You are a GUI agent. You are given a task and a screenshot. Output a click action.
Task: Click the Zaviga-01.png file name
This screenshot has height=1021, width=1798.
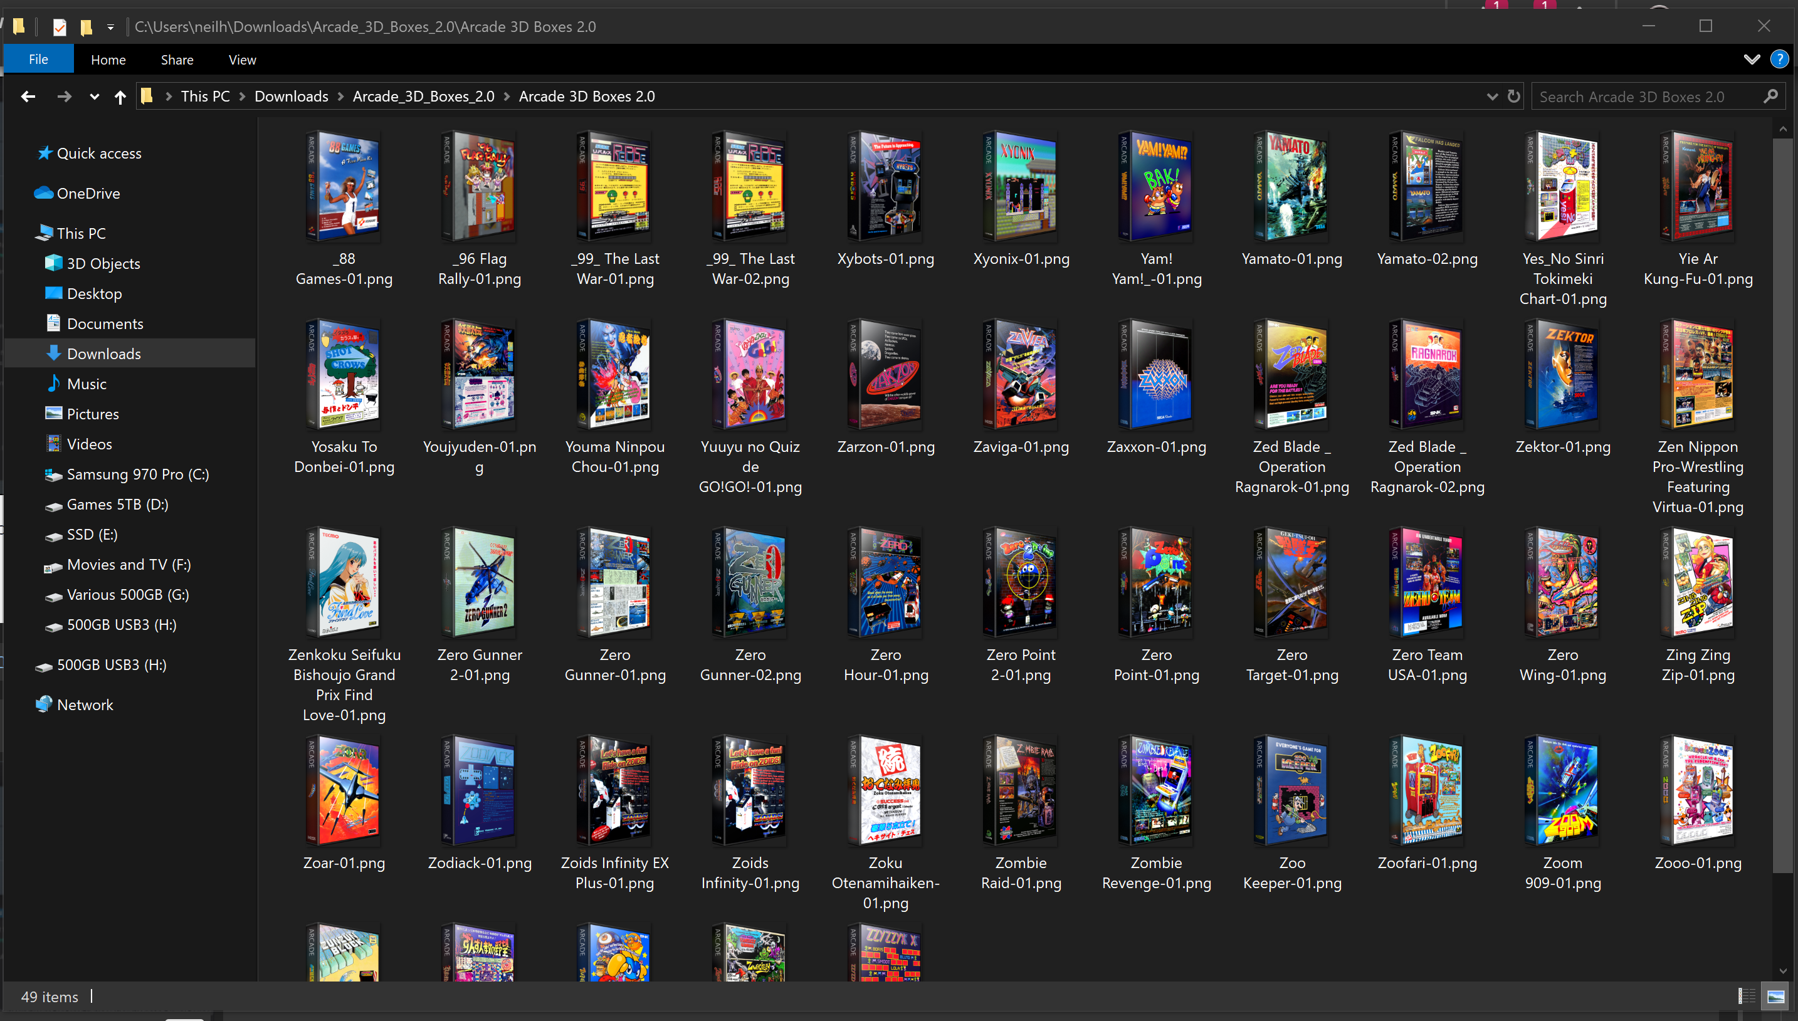[x=1021, y=447]
